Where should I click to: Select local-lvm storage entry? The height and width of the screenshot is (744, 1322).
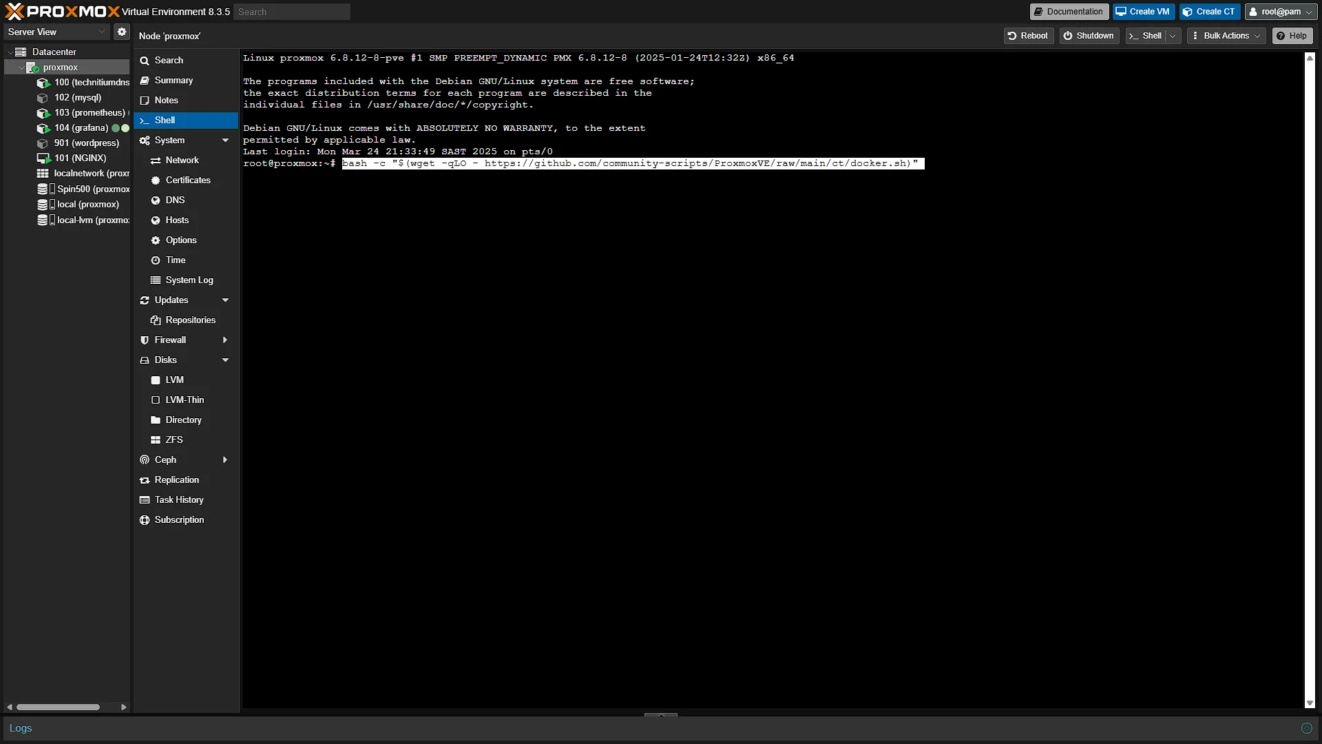tap(83, 220)
